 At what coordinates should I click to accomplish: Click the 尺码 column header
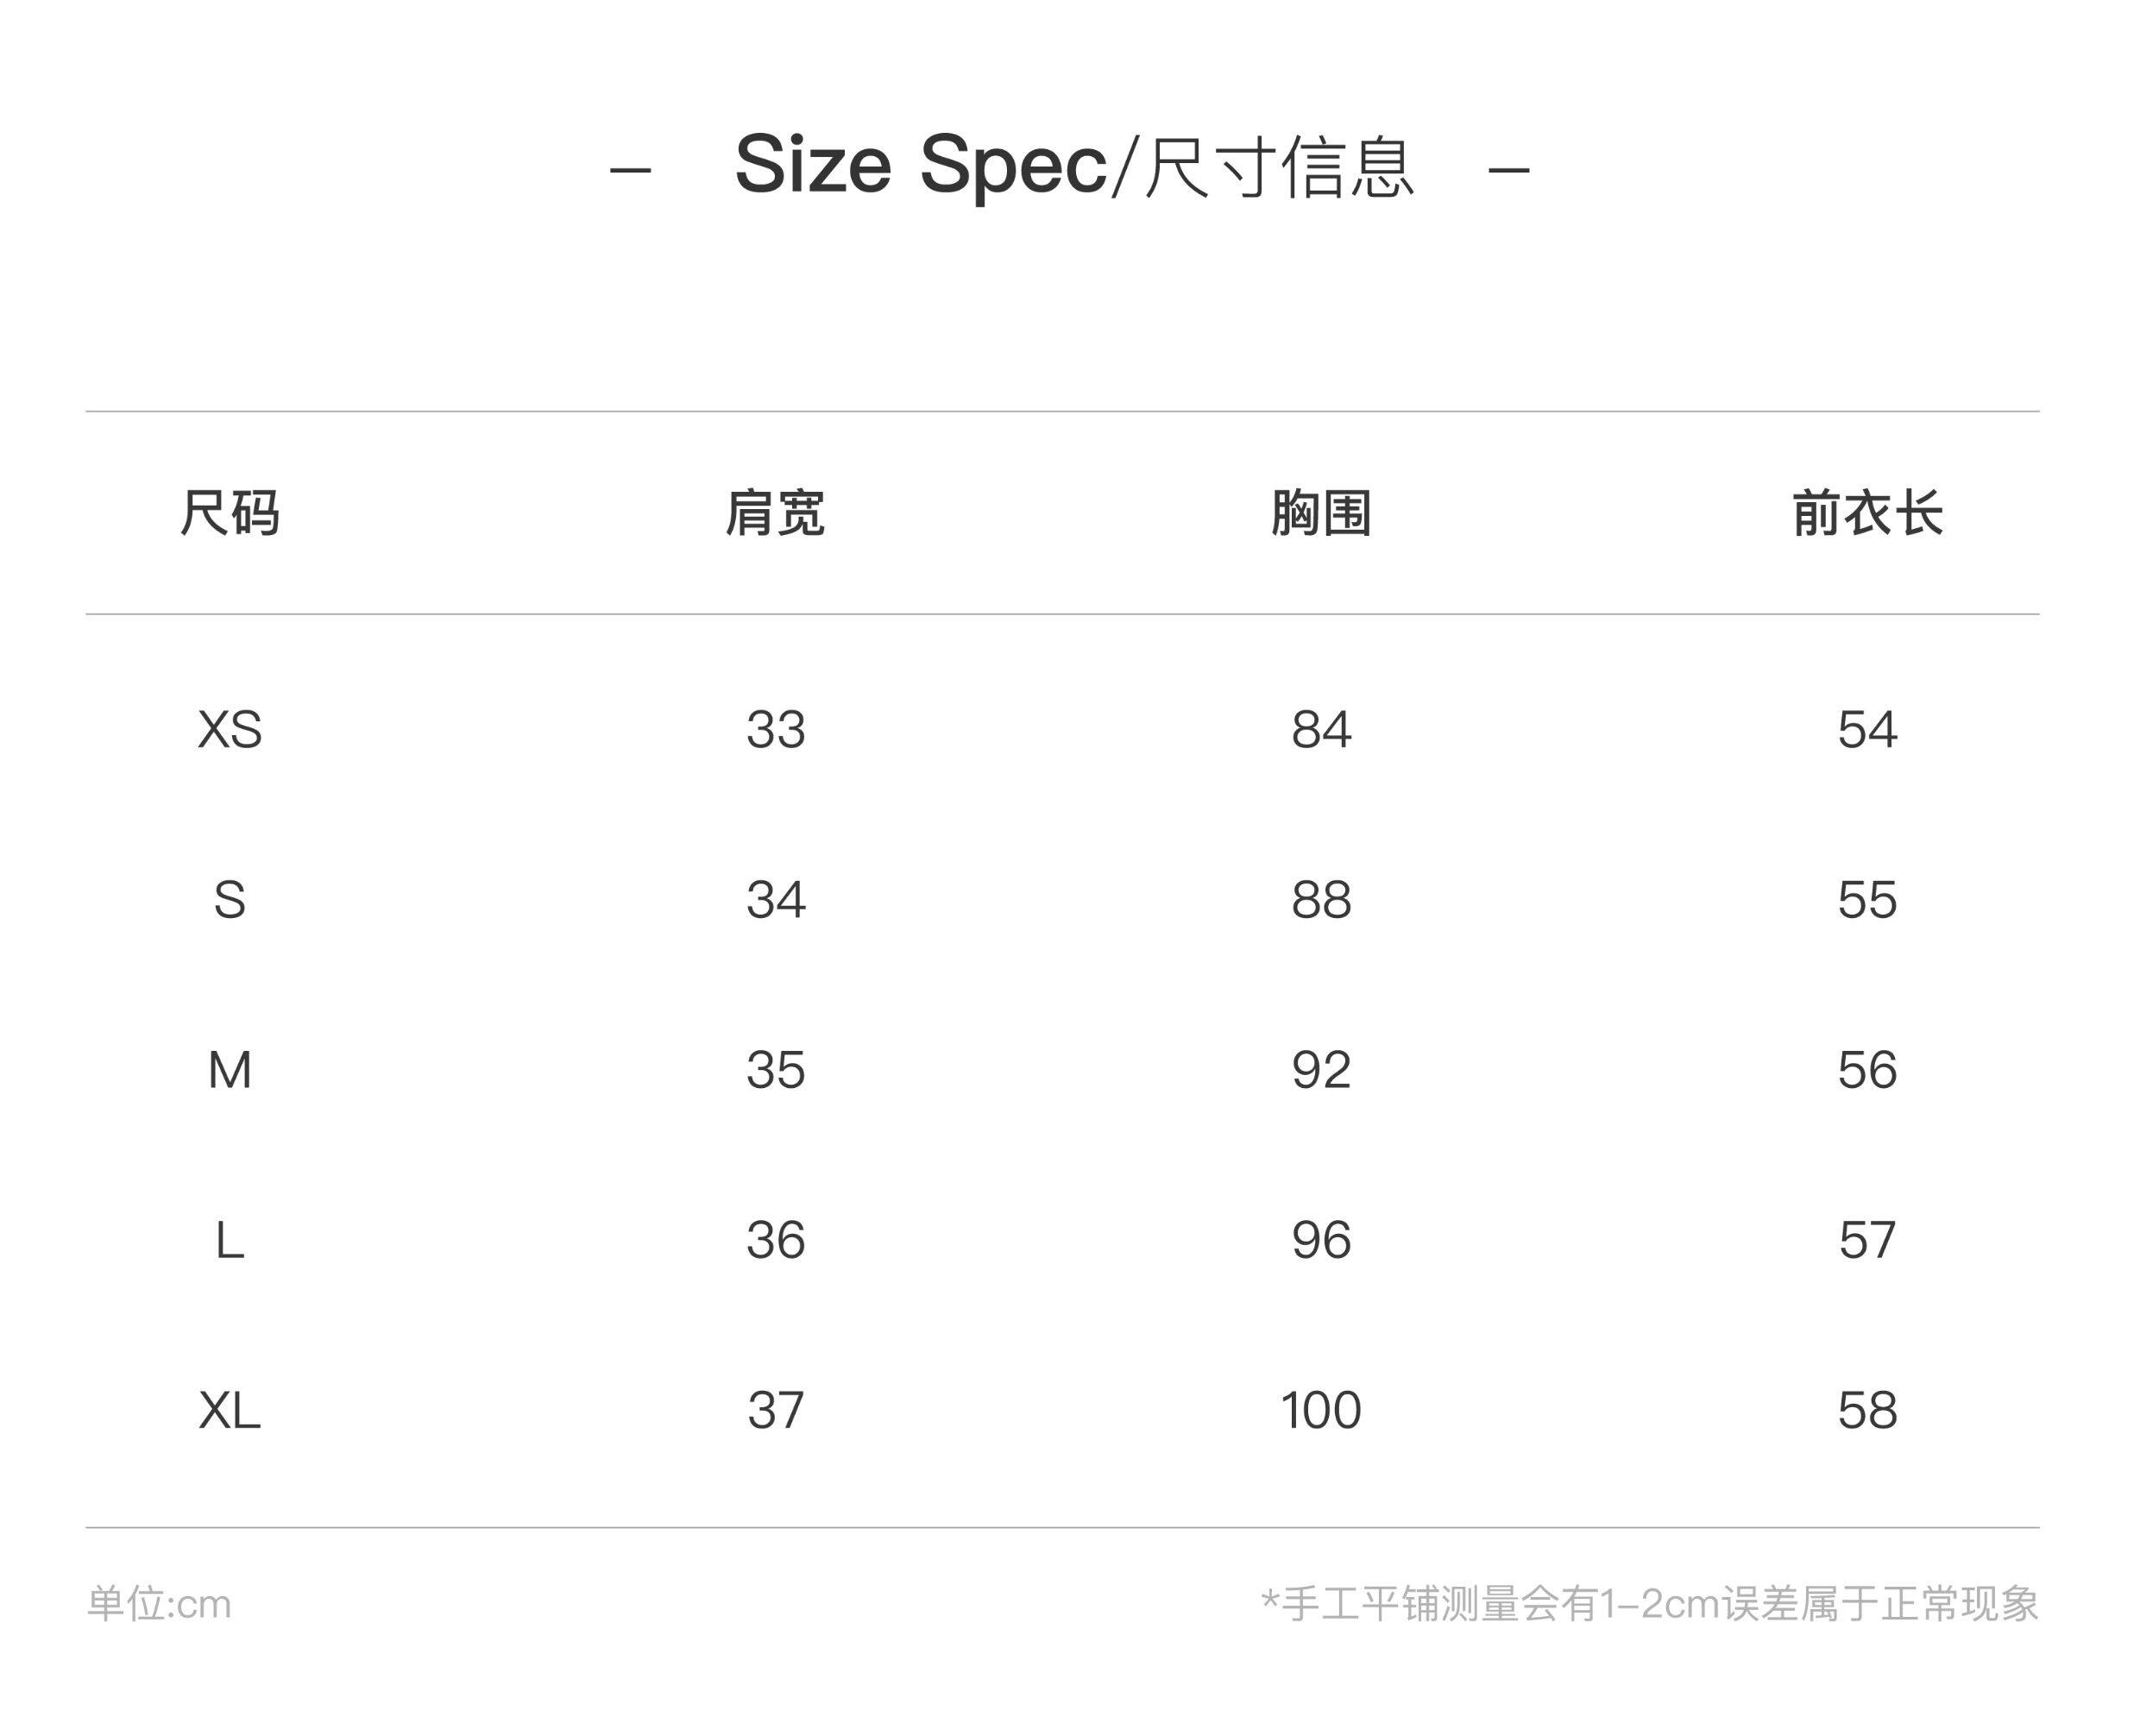click(x=230, y=514)
